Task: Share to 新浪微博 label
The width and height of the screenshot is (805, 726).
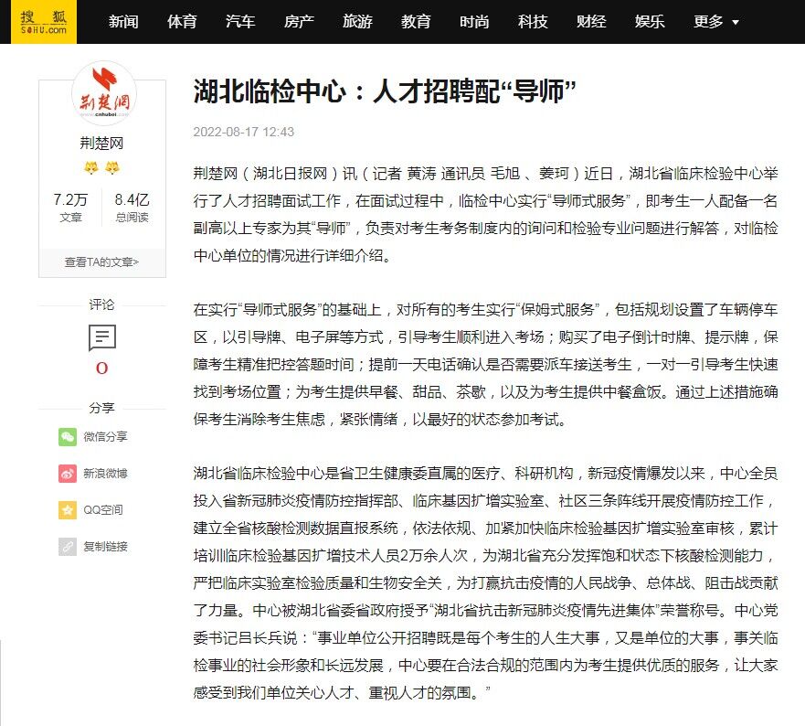Action: pyautogui.click(x=105, y=474)
